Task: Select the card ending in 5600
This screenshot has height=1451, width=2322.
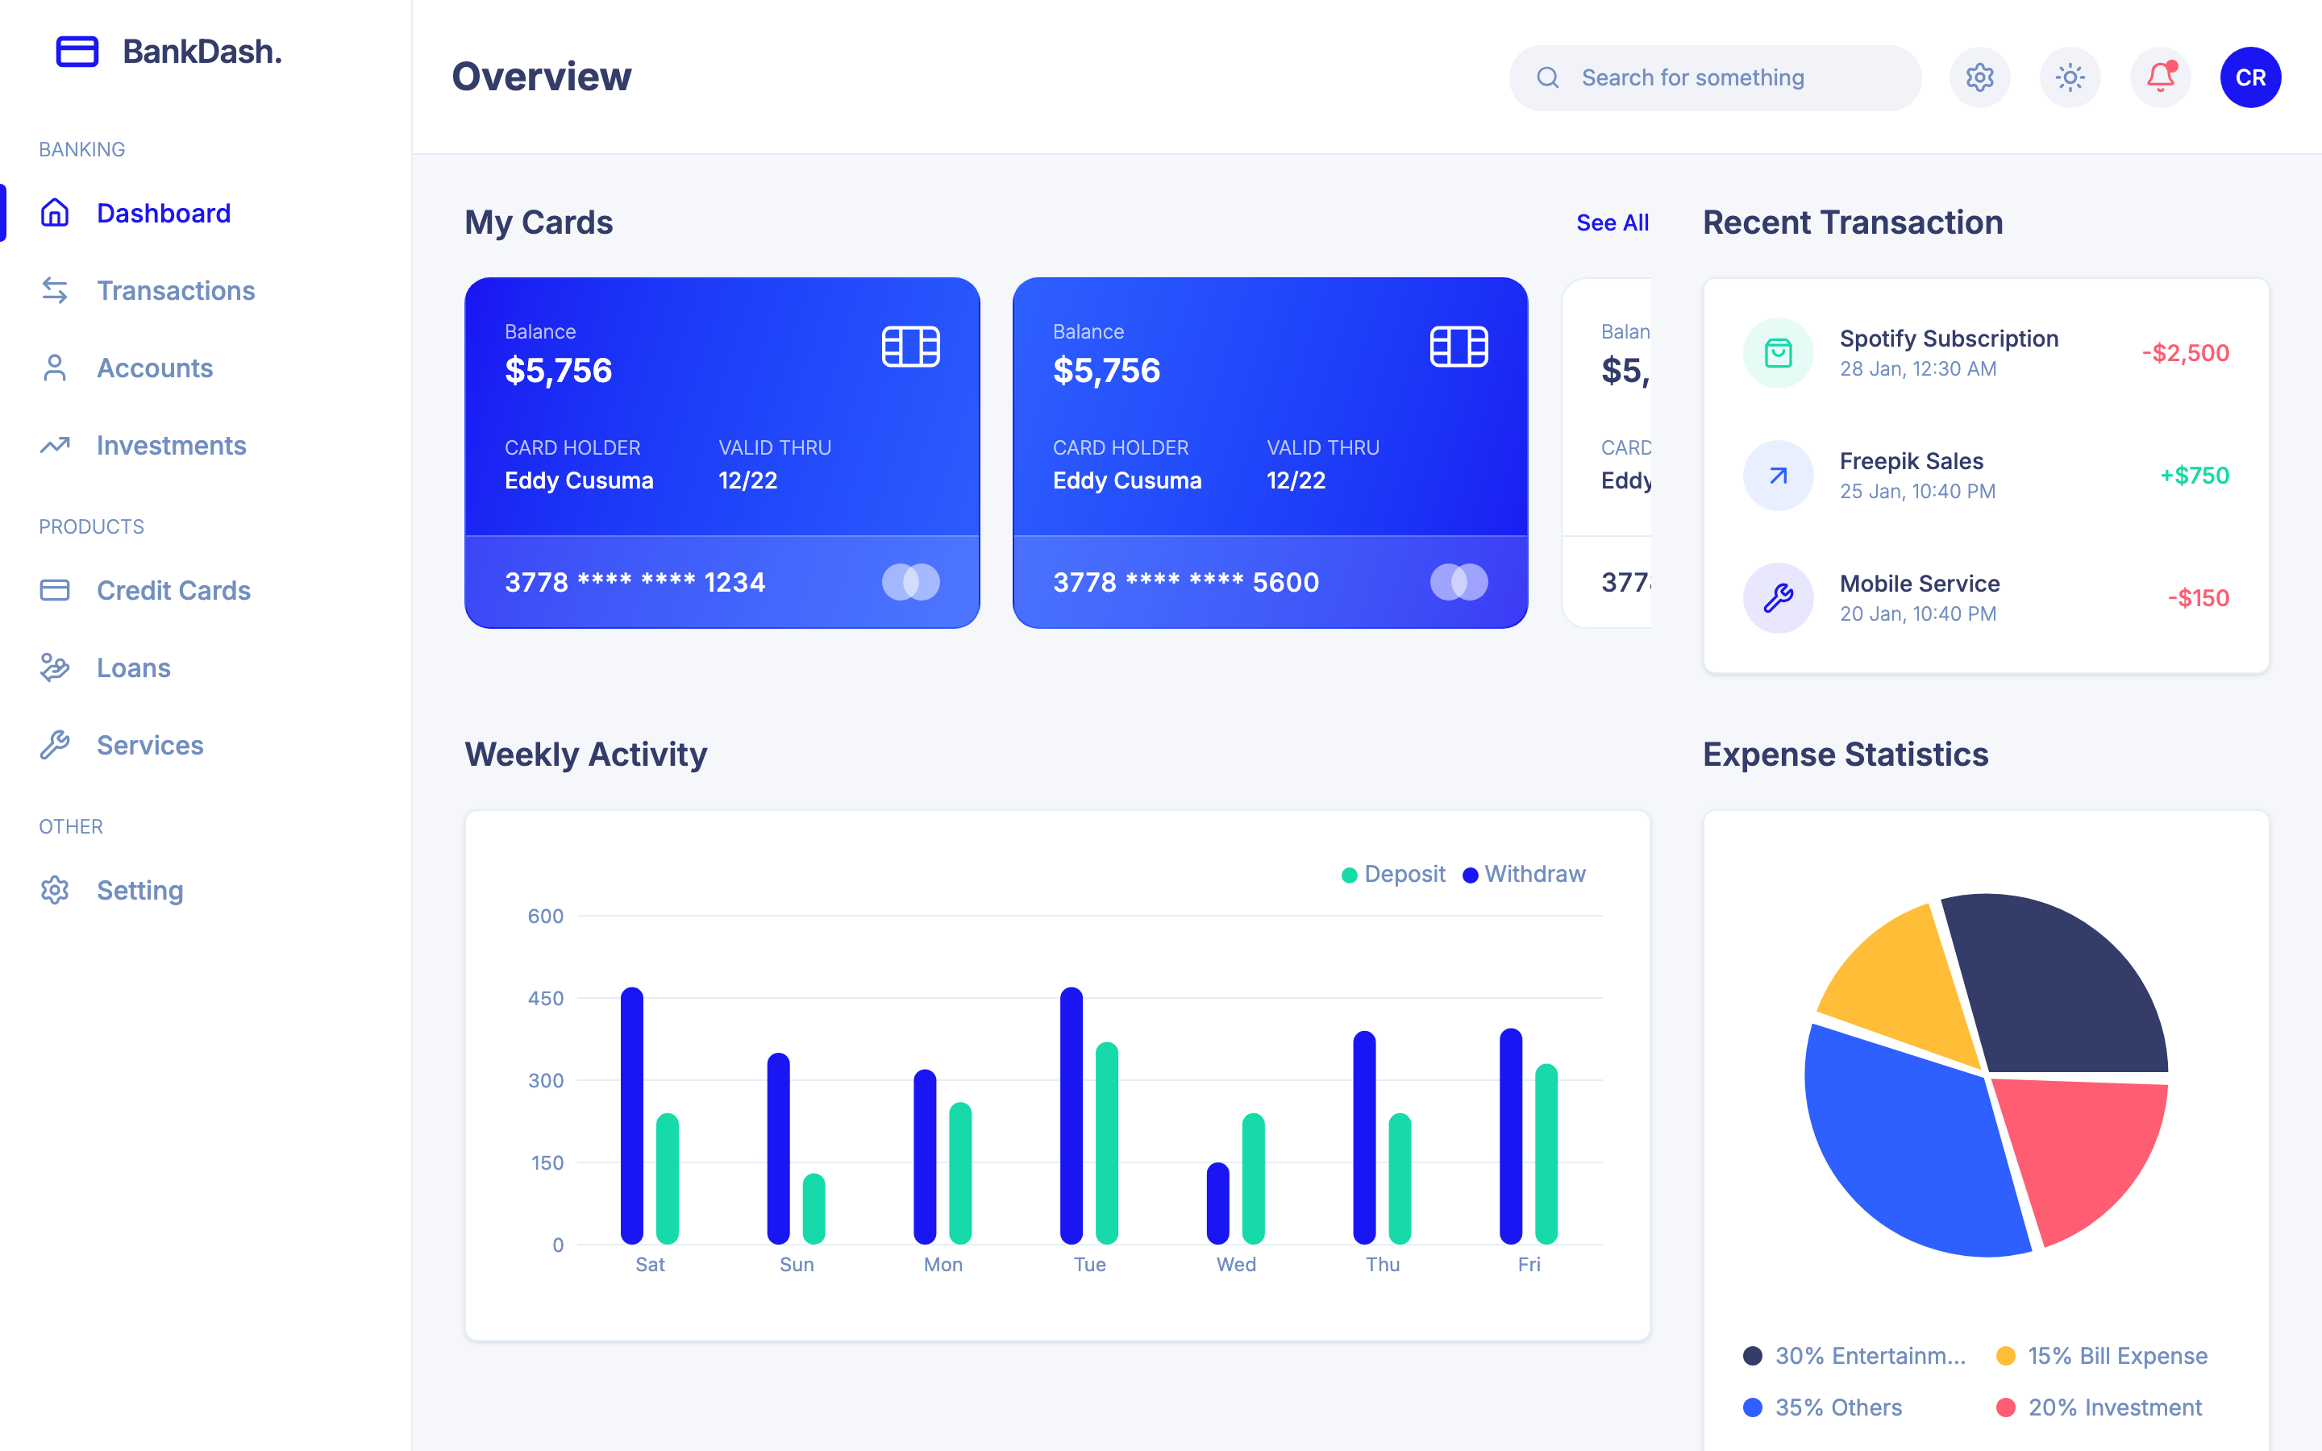Action: (1269, 453)
